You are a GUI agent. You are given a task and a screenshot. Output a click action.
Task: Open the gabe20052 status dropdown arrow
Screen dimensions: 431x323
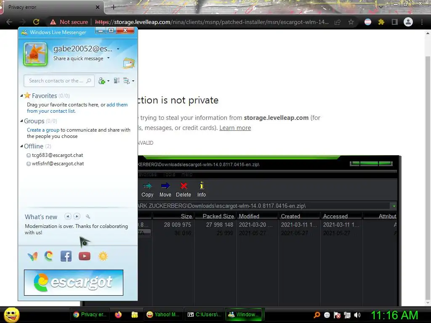click(x=118, y=49)
